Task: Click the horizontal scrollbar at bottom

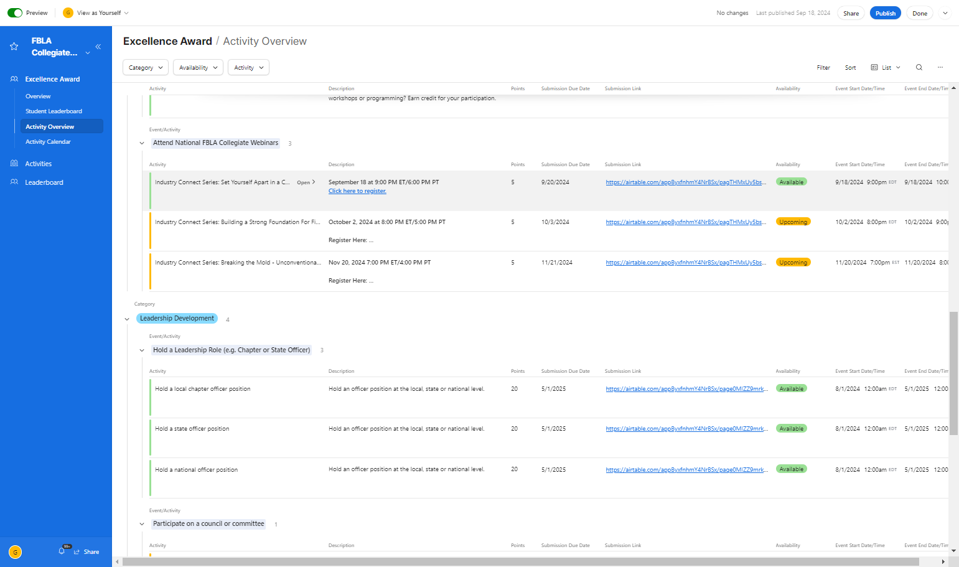Action: coord(520,561)
